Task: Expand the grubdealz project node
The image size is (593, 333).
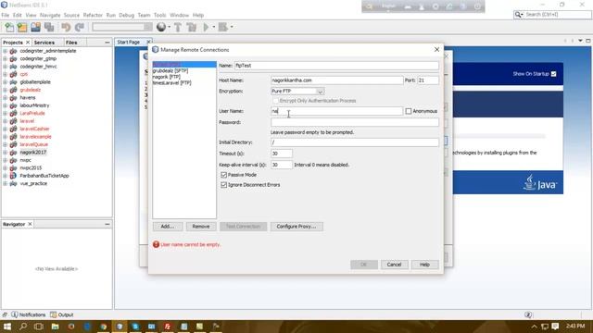Action: click(5, 90)
